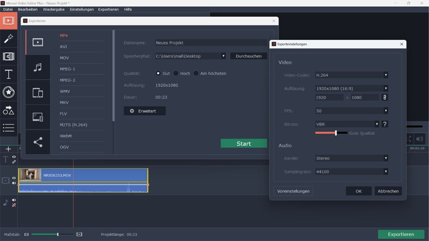The width and height of the screenshot is (429, 241).
Task: Open the Datei menu
Action: (8, 9)
